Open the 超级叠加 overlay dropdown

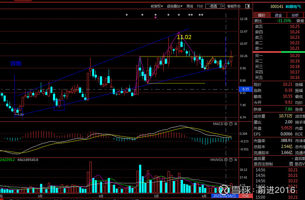(175, 6)
